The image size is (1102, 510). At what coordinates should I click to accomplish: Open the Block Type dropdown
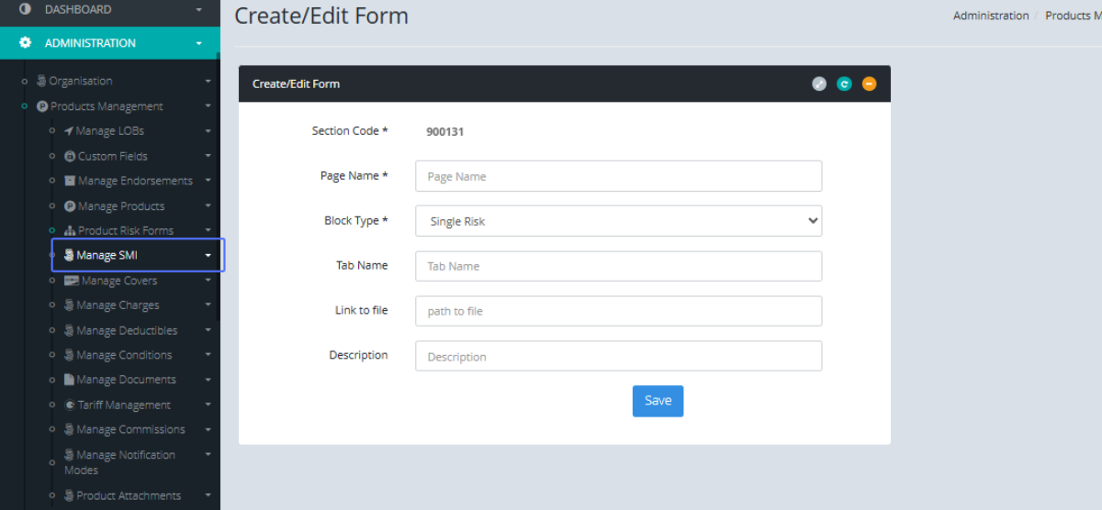pyautogui.click(x=618, y=221)
